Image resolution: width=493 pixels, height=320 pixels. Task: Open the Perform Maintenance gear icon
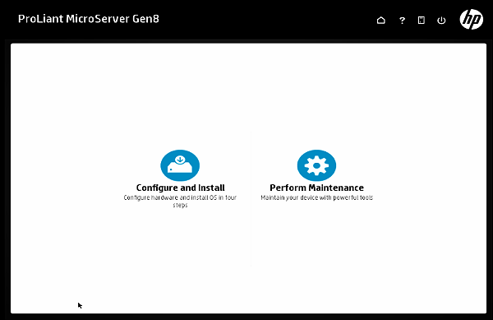[316, 165]
